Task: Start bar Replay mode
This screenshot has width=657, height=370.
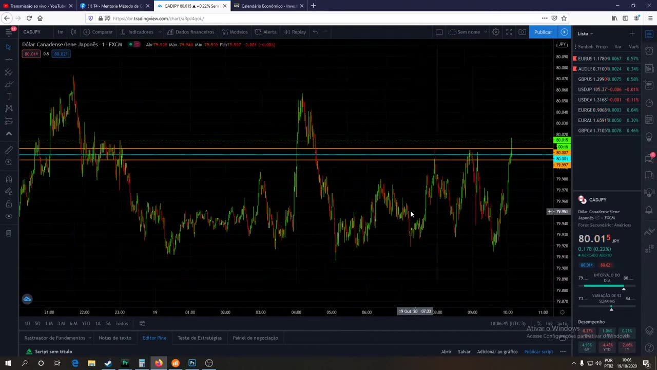Action: coord(295,32)
